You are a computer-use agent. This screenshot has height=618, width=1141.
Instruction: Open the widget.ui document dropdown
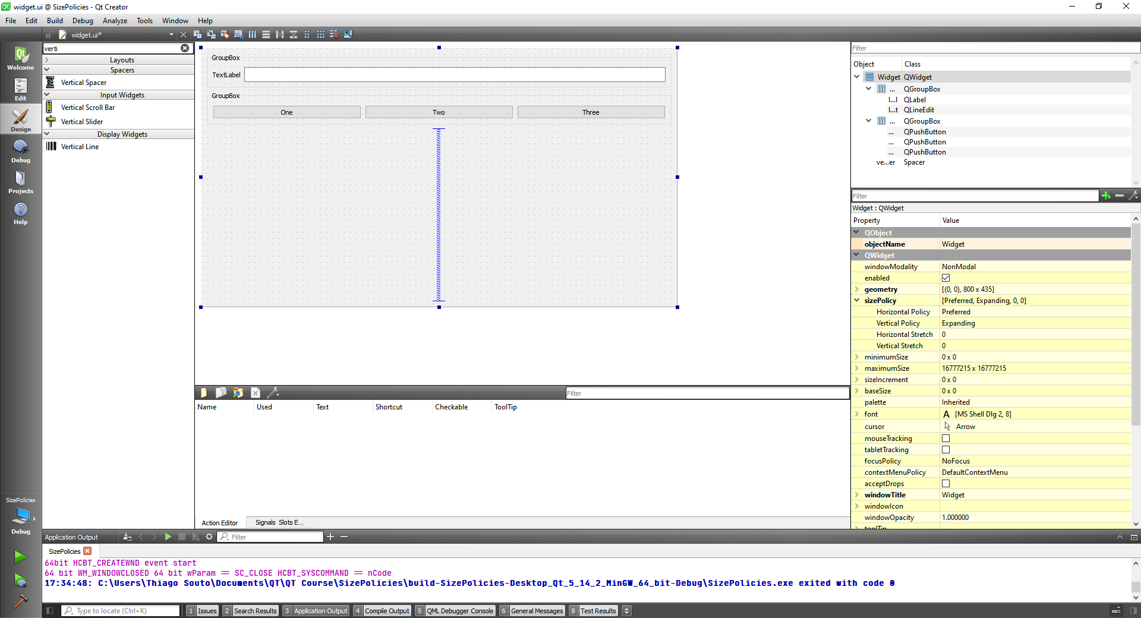click(x=171, y=35)
